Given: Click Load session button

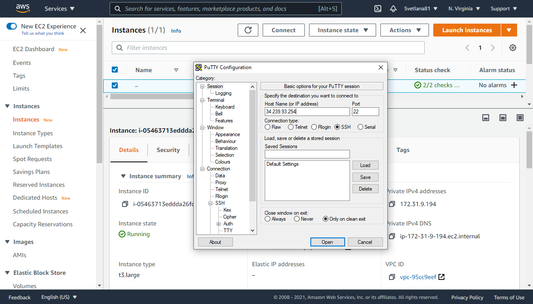Looking at the screenshot, I should (365, 165).
